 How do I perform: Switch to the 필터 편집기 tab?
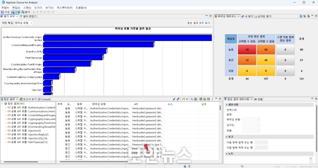[28, 16]
